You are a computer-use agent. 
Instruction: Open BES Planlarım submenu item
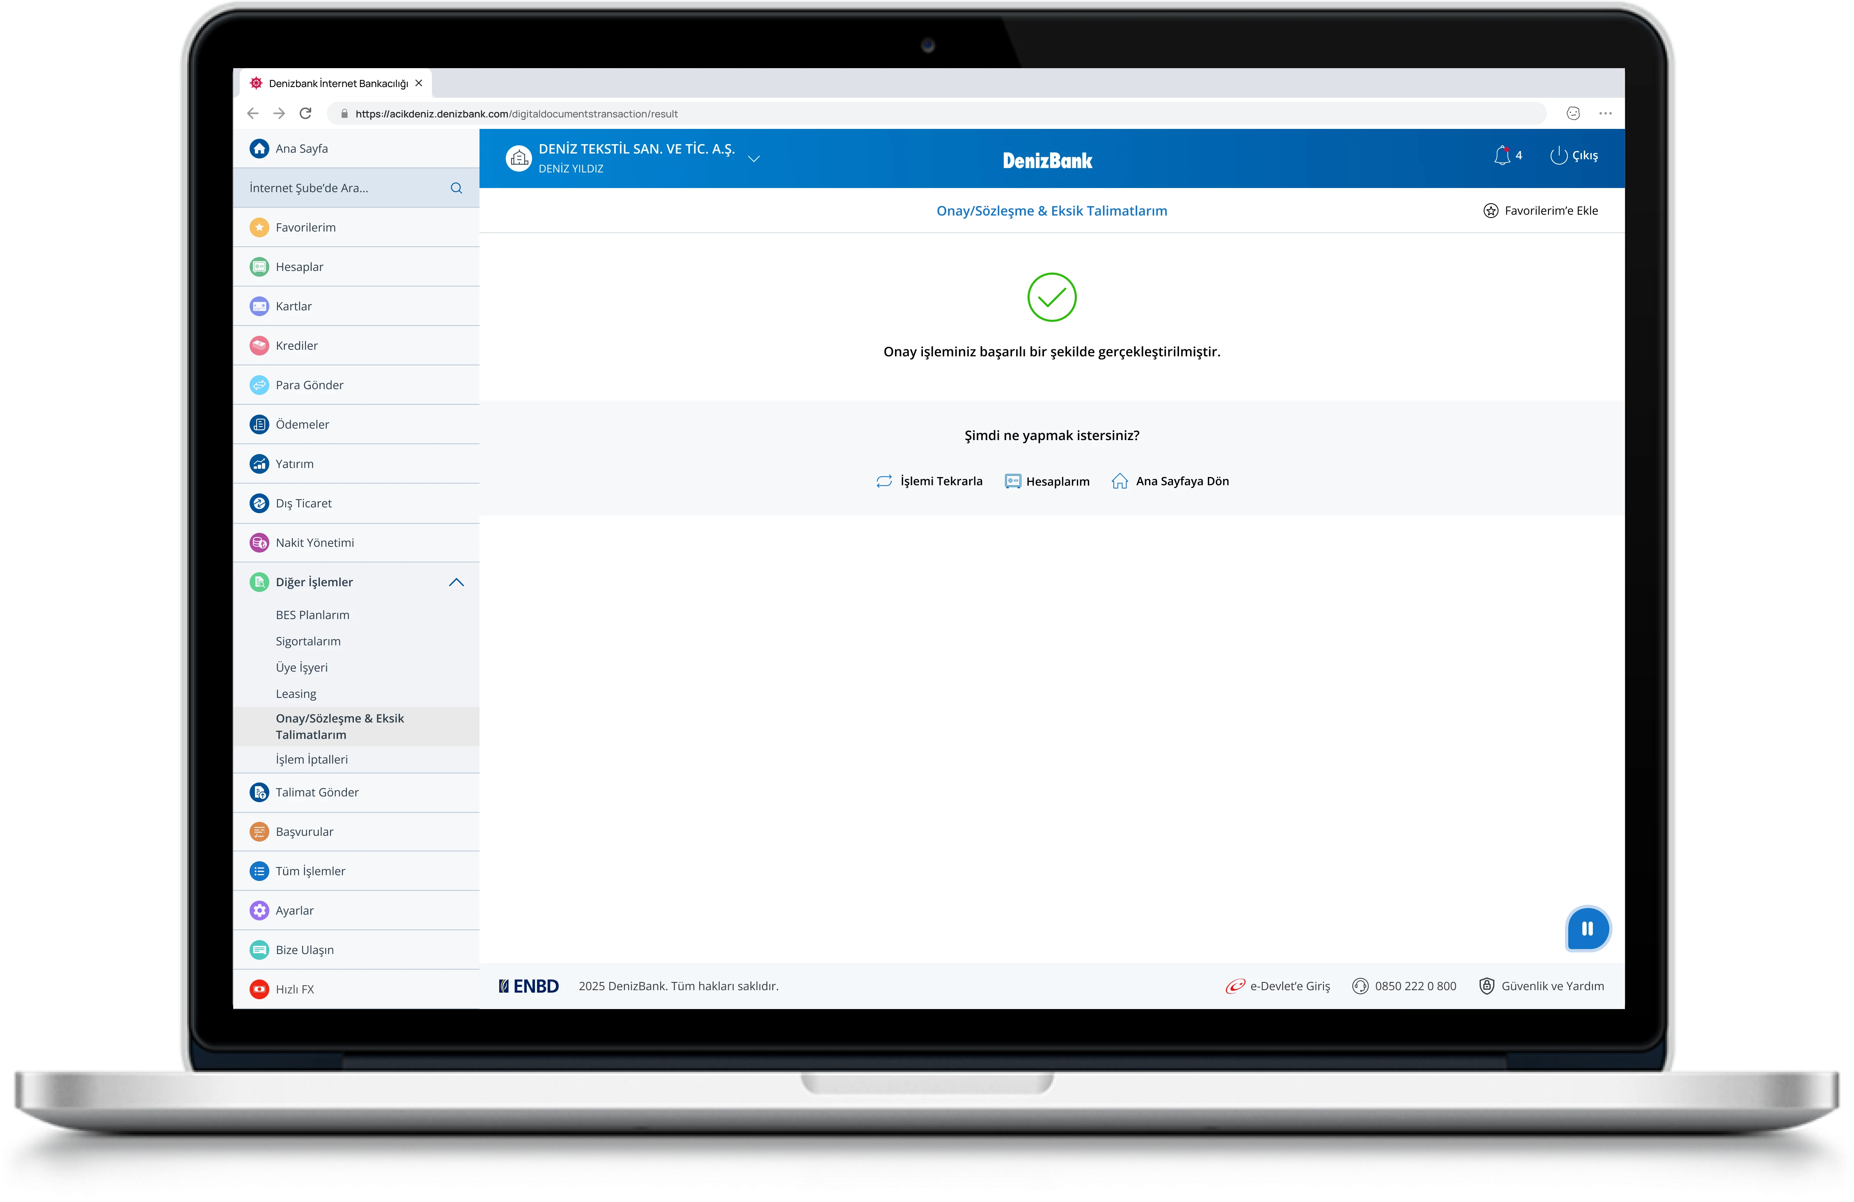312,615
